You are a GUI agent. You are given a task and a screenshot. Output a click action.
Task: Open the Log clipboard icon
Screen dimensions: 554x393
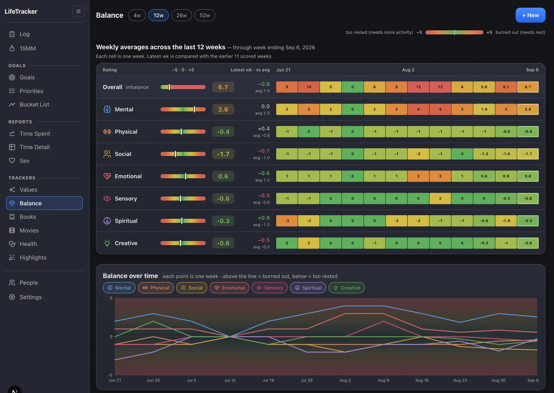click(x=12, y=34)
